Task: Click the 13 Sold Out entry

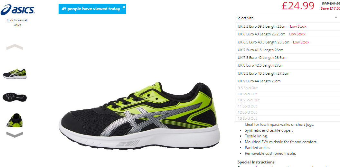Action: (x=287, y=118)
